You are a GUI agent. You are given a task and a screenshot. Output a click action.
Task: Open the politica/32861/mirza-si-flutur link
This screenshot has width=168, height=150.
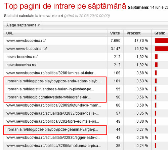coord(51,73)
